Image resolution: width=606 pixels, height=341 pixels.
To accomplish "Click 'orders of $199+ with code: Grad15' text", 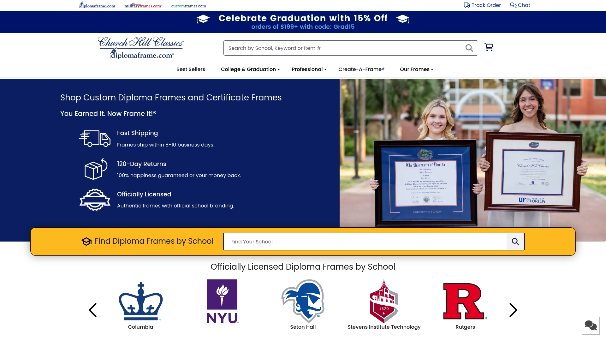I will point(303,27).
